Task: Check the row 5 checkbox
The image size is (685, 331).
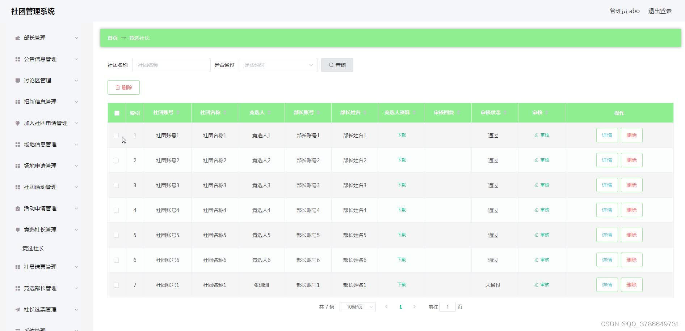Action: tap(116, 235)
